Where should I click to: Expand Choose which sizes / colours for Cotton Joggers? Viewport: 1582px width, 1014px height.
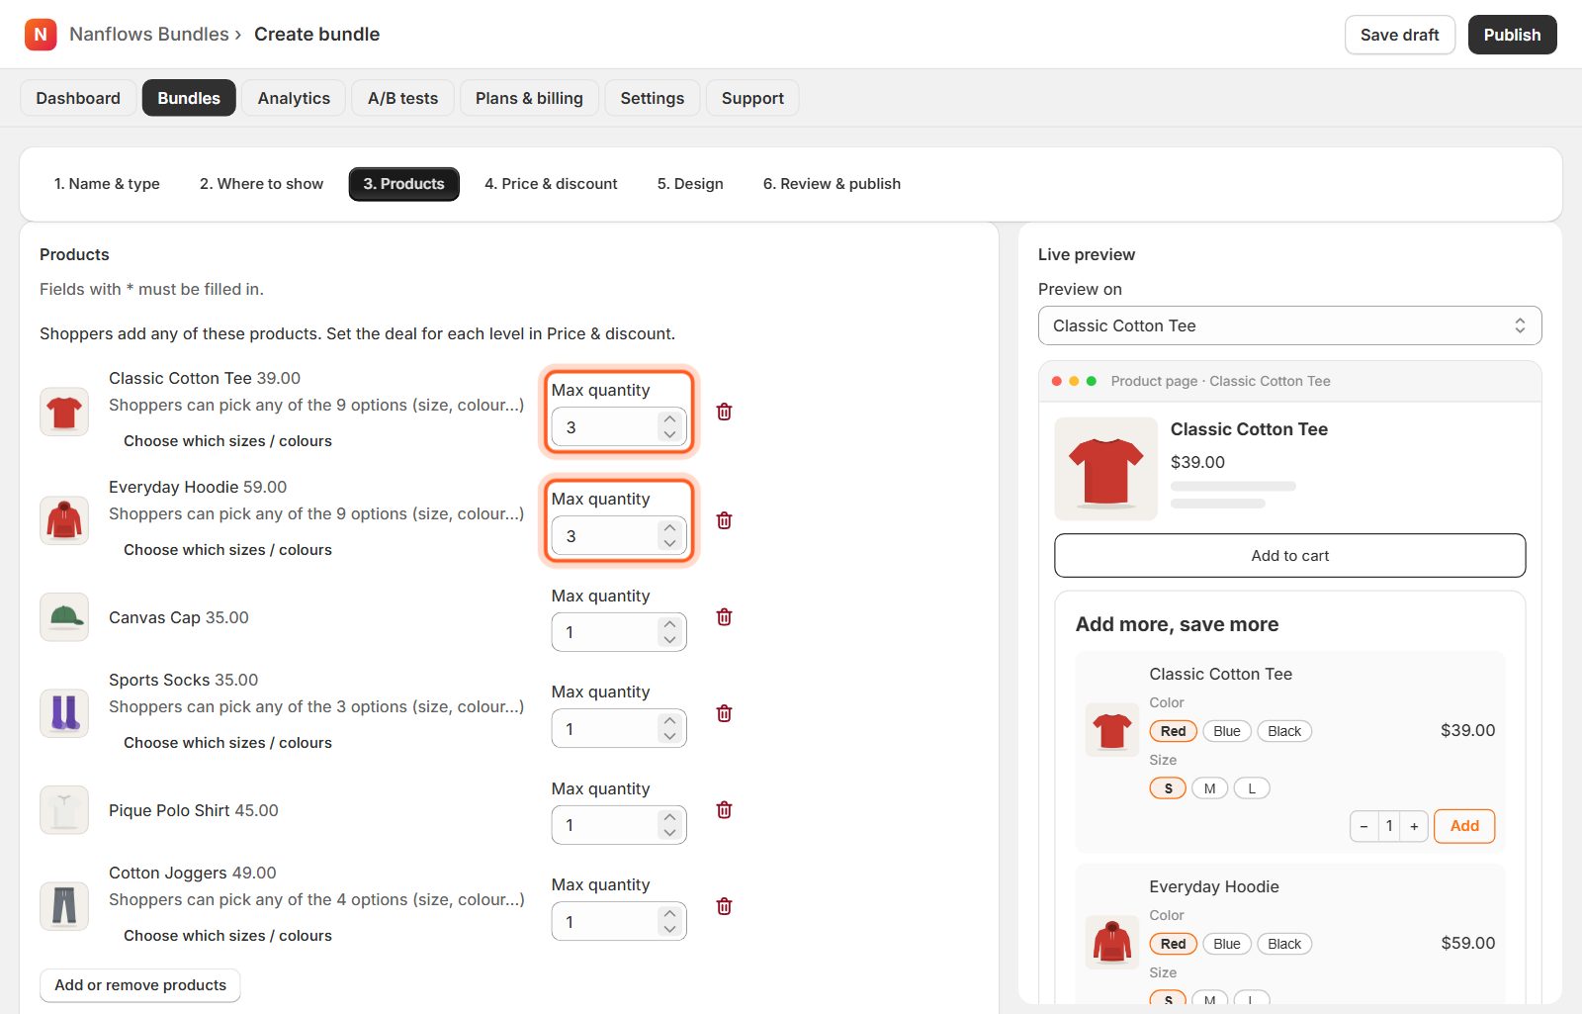[x=227, y=936]
